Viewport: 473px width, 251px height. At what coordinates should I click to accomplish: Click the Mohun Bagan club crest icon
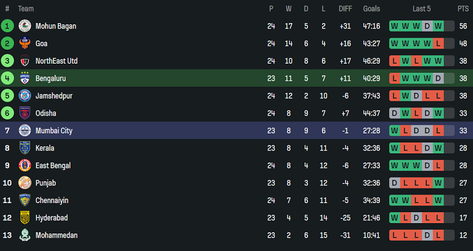tap(25, 26)
